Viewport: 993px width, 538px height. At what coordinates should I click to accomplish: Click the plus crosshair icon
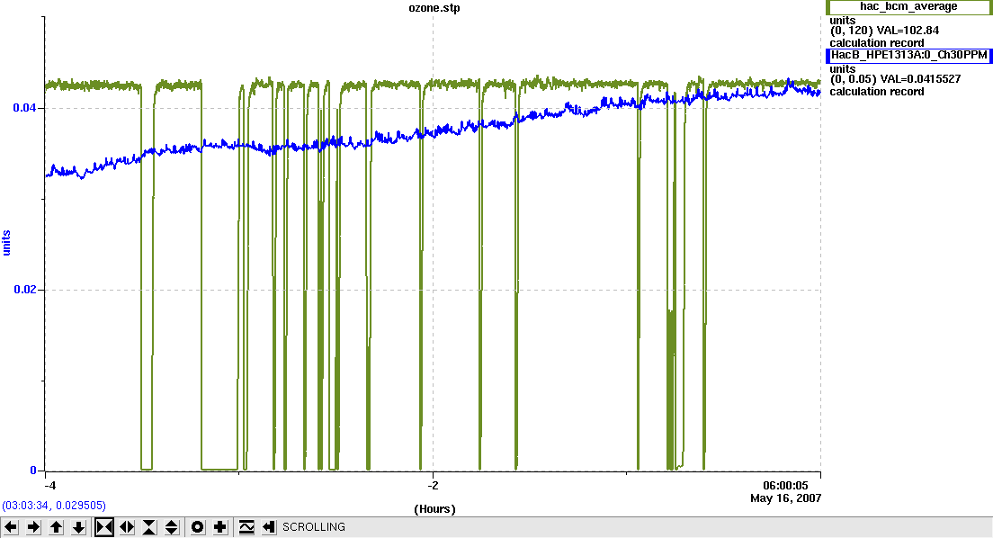click(220, 527)
